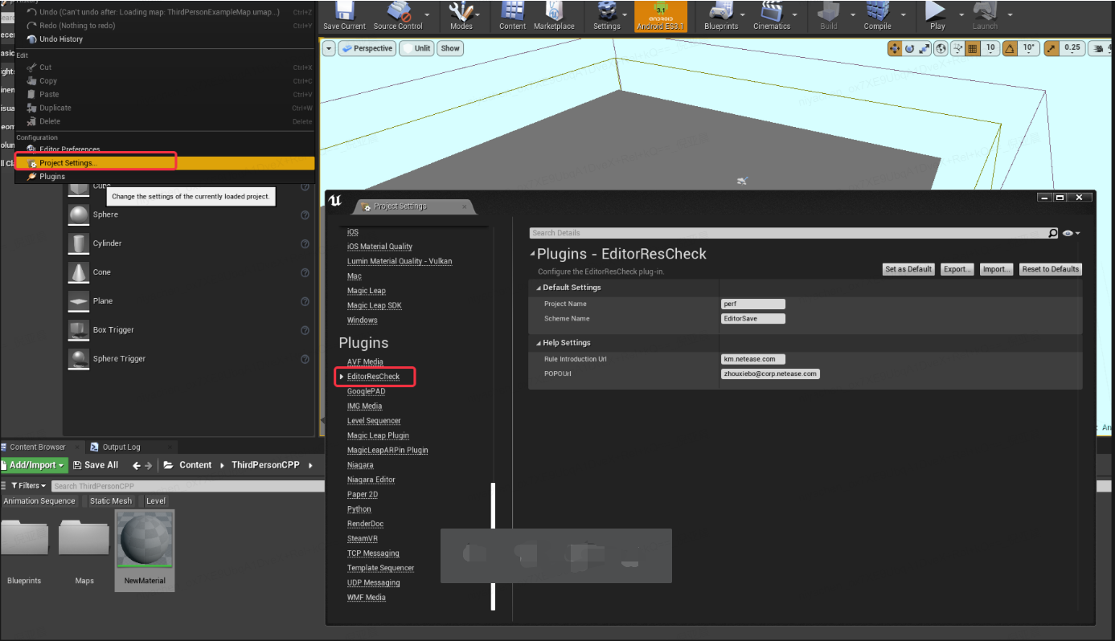Collapse the Default Settings section
This screenshot has width=1115, height=641.
click(537, 288)
